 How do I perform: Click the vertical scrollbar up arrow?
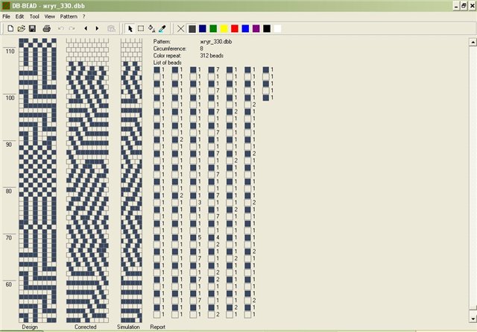tap(473, 43)
